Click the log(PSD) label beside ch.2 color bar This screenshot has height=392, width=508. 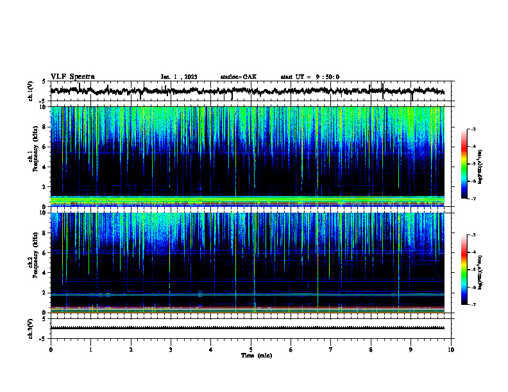point(480,272)
